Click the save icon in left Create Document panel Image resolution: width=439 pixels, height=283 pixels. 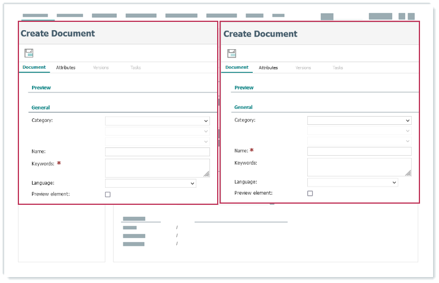(x=28, y=53)
